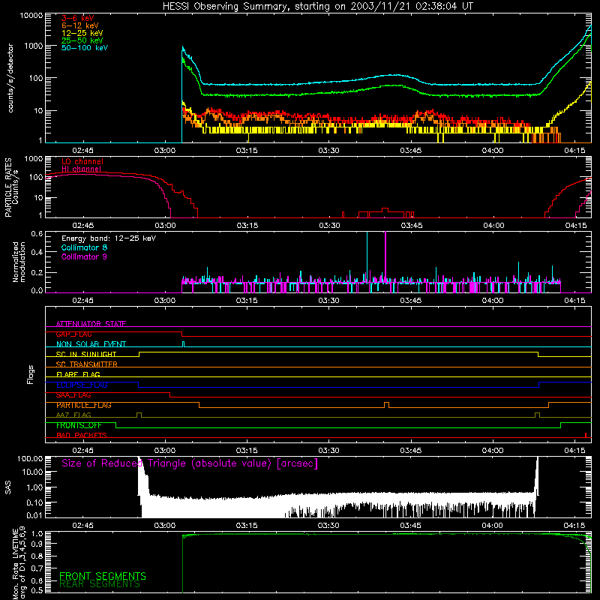Screen dimensions: 600x600
Task: Select the Collimator 9 legend label
Action: click(84, 256)
